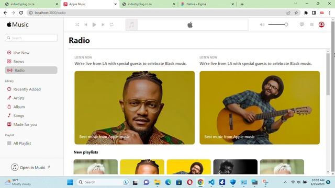The image size is (335, 188).
Task: Open the radio card with man in glasses
Action: [x=135, y=108]
